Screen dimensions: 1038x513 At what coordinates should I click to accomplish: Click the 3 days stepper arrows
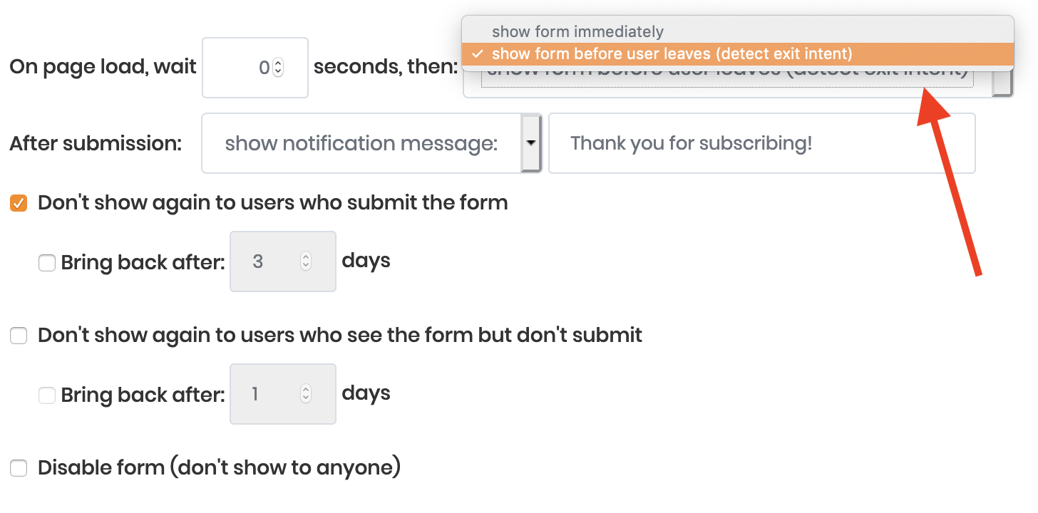coord(306,261)
